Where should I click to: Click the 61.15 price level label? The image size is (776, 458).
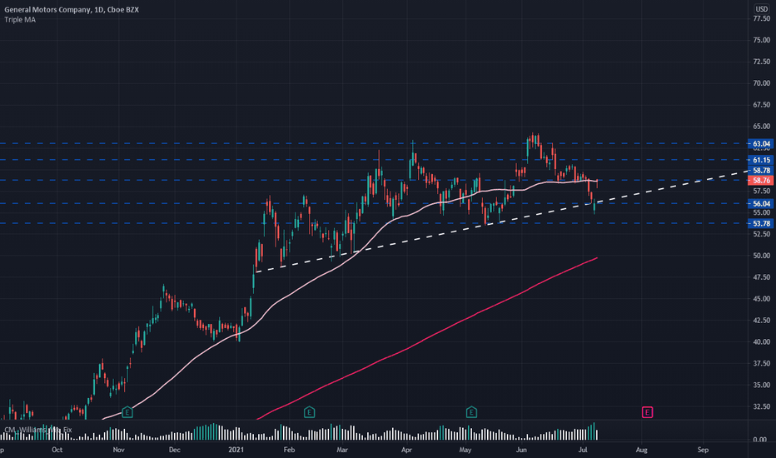click(x=761, y=160)
